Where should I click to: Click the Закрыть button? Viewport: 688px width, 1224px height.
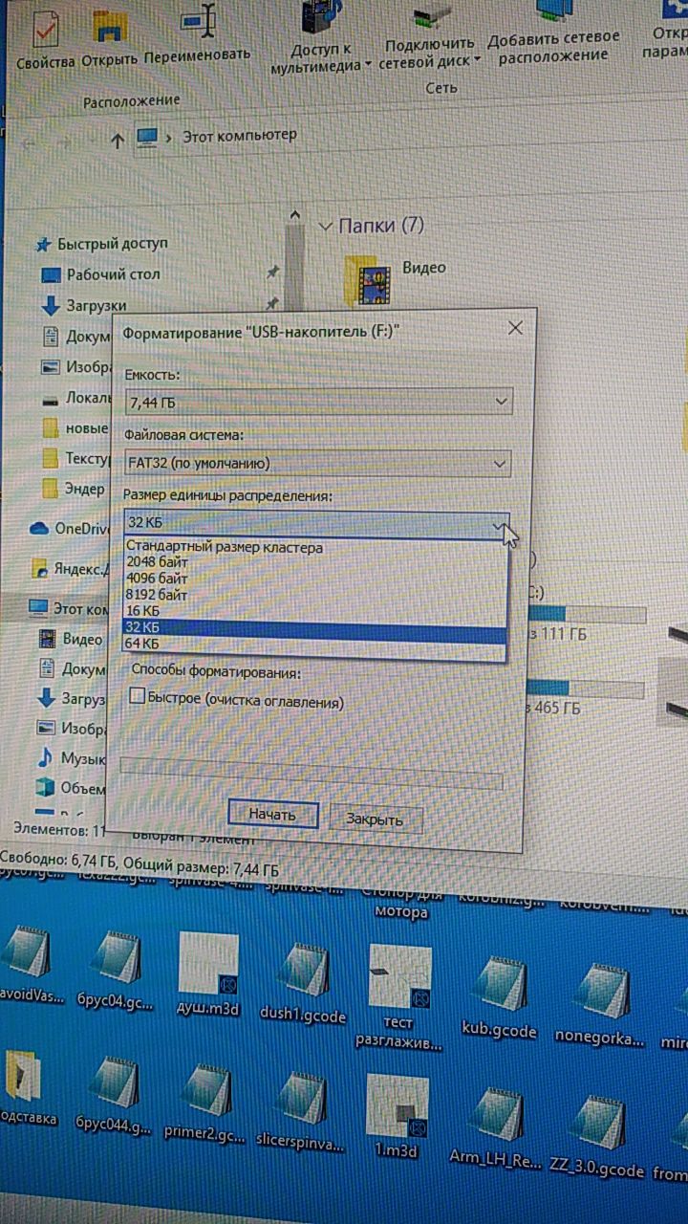pyautogui.click(x=376, y=820)
